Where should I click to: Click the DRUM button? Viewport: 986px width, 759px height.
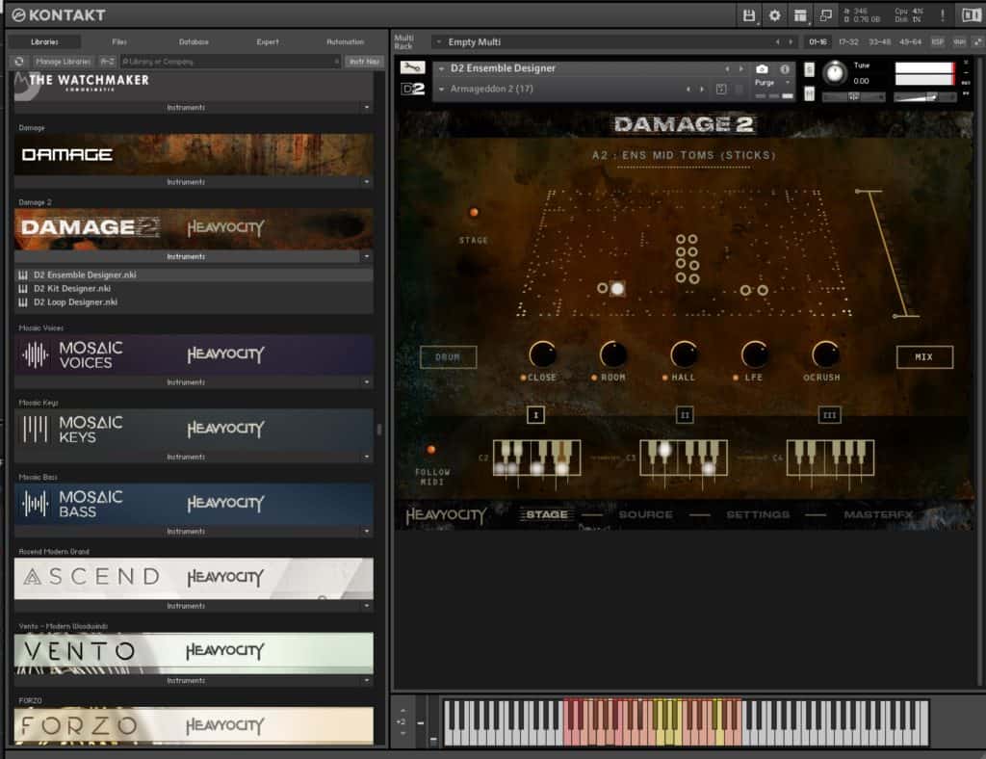point(448,357)
